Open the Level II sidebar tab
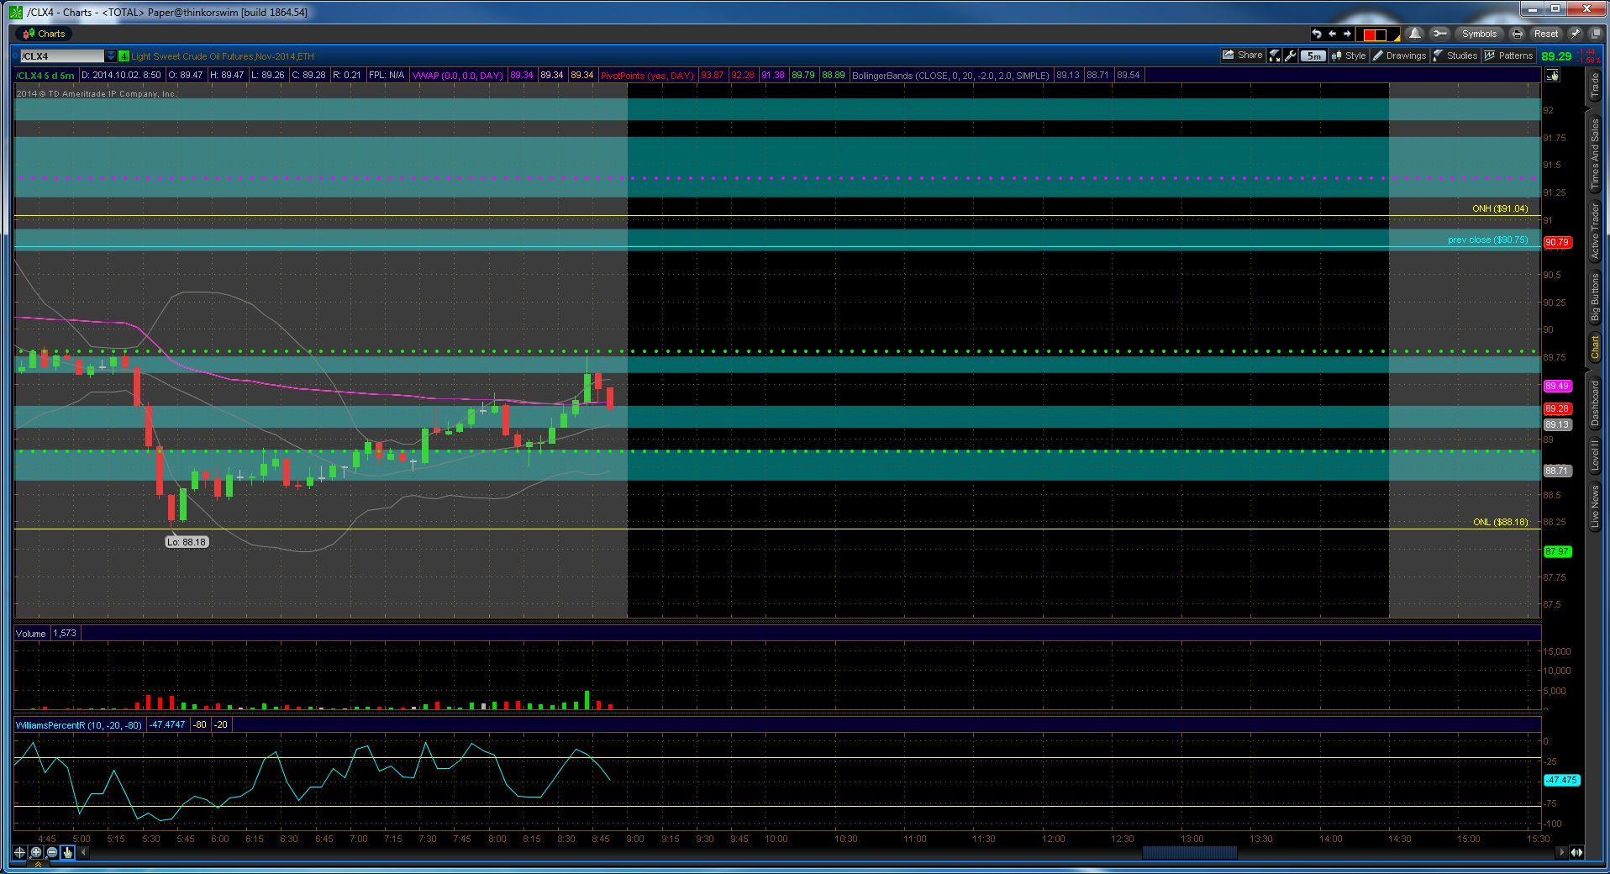Viewport: 1610px width, 874px height. (1594, 455)
